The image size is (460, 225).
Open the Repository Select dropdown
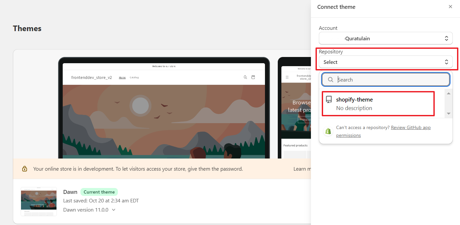click(x=385, y=62)
